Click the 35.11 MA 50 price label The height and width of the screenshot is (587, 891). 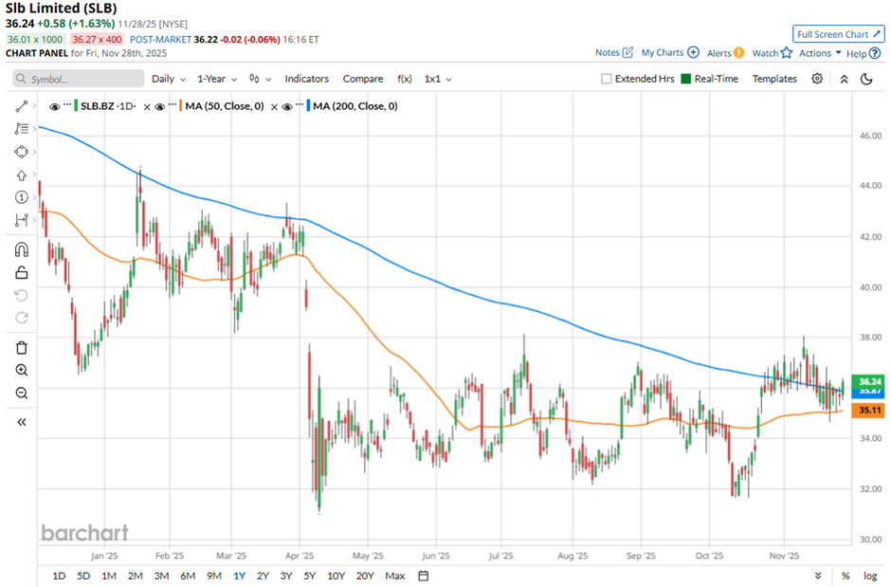[x=869, y=411]
